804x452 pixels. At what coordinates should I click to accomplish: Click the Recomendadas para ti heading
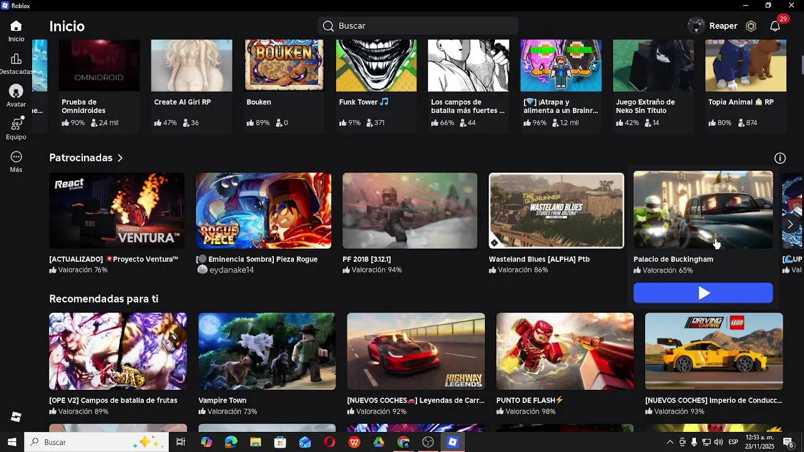tap(104, 299)
